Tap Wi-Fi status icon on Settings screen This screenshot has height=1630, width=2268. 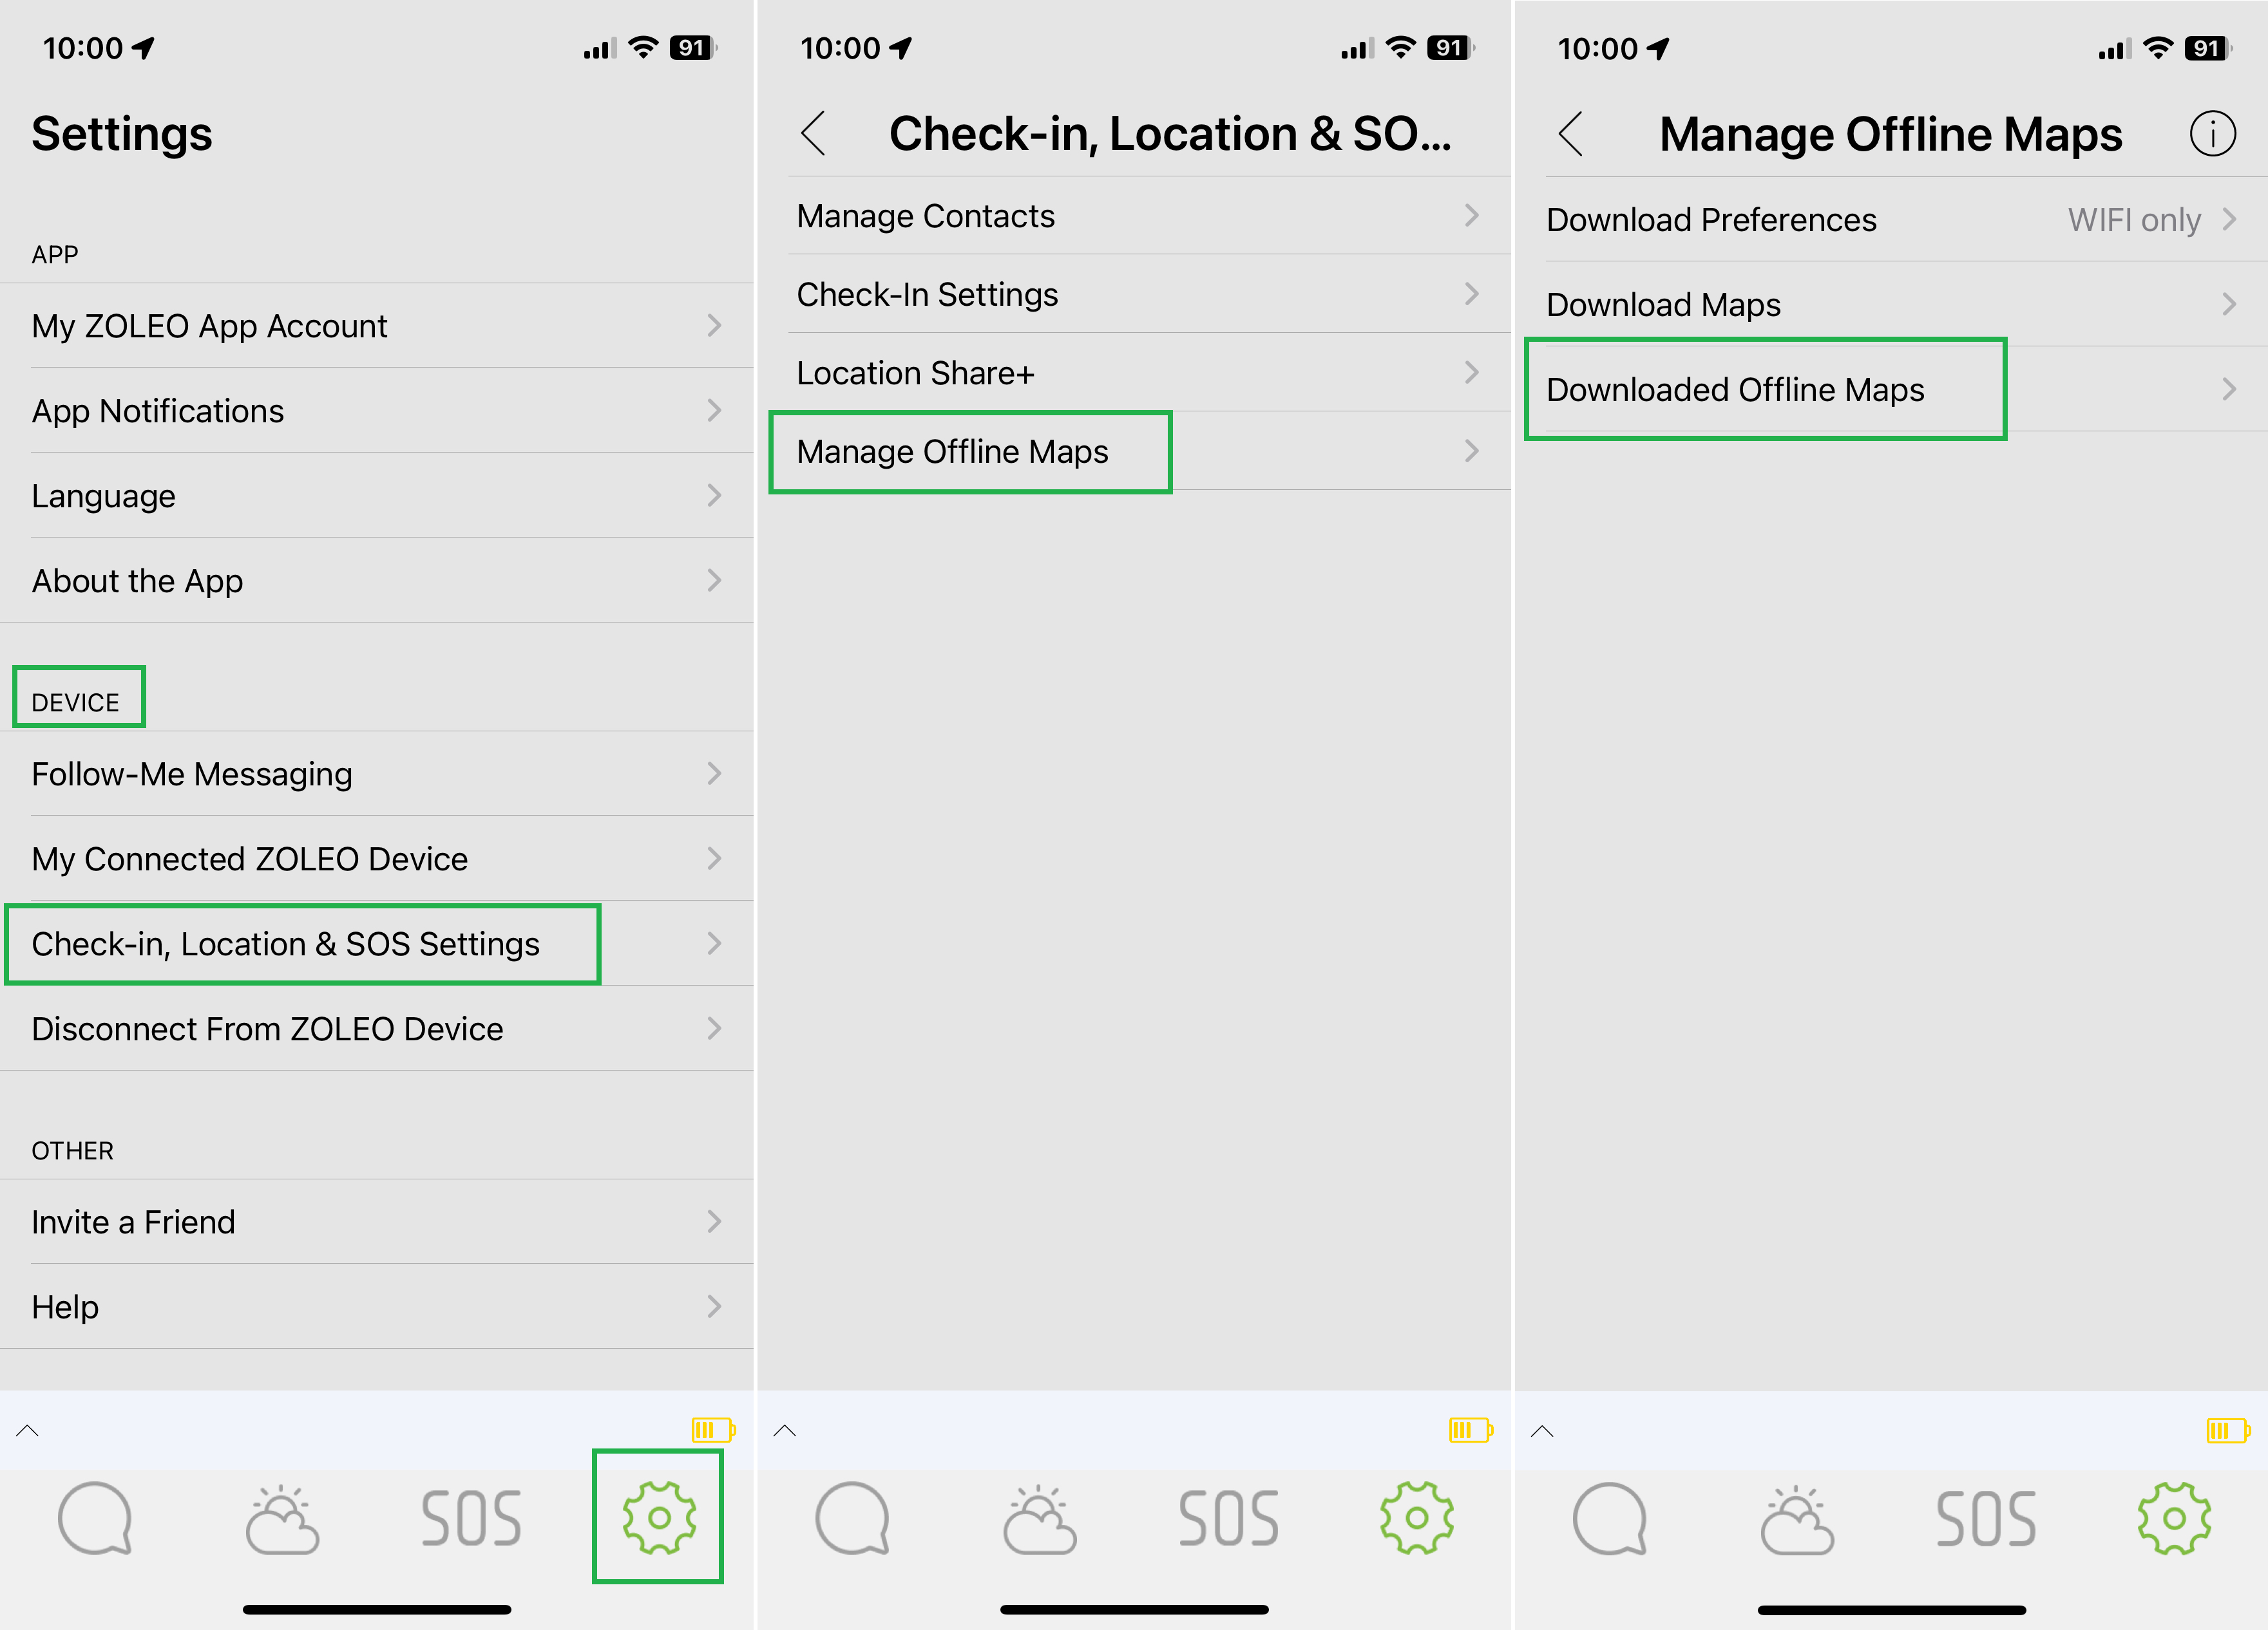pyautogui.click(x=644, y=47)
